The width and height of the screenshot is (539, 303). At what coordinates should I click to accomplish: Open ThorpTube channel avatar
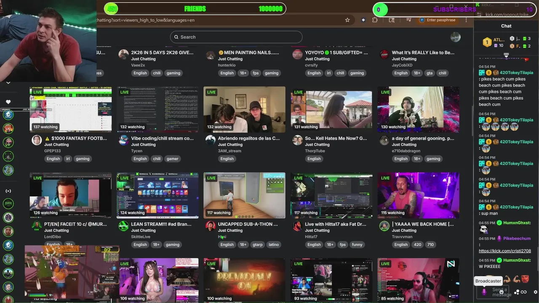point(298,141)
